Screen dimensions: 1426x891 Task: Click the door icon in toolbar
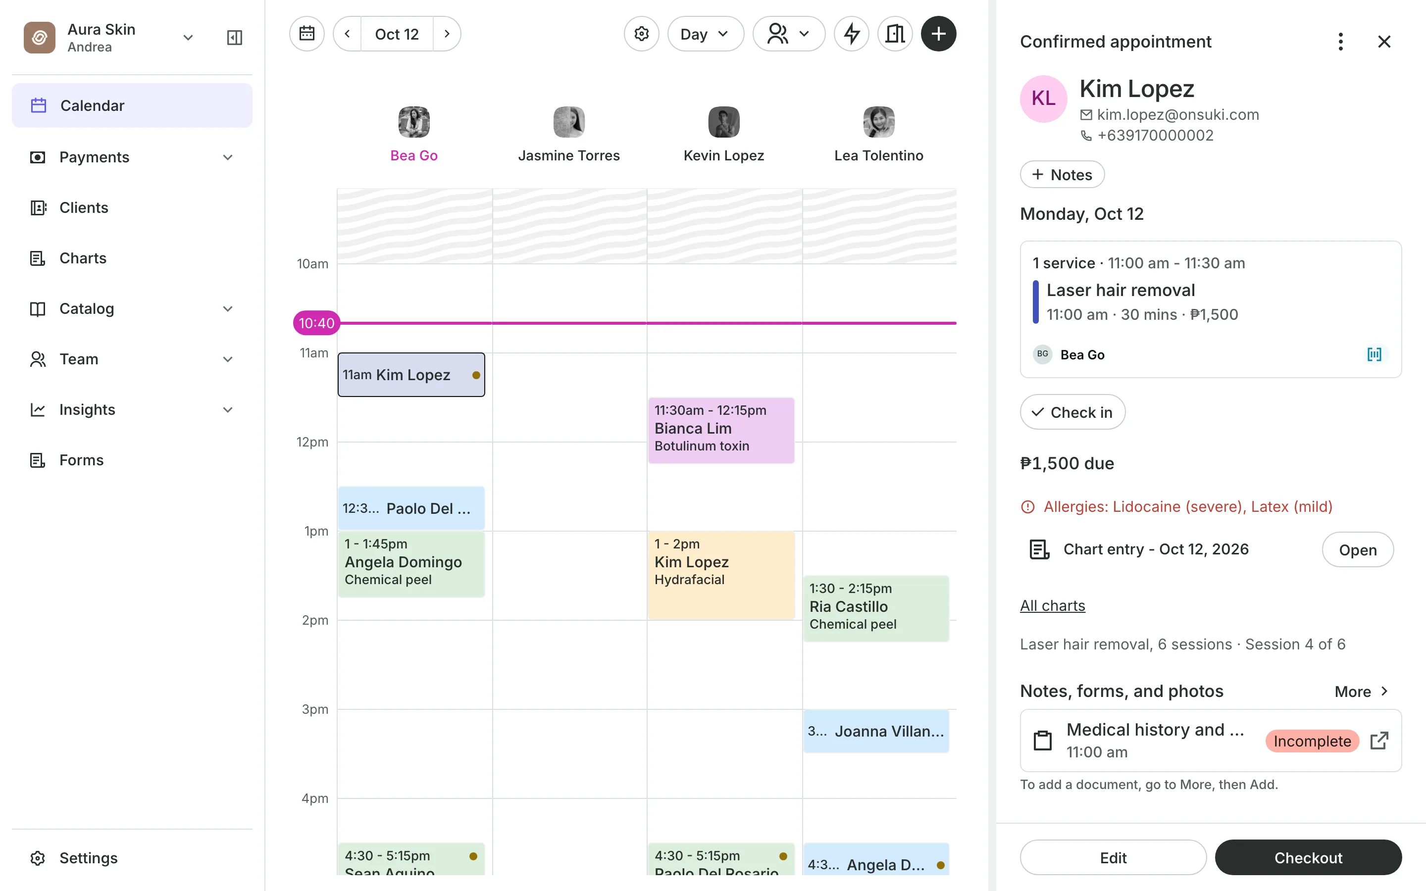click(895, 34)
